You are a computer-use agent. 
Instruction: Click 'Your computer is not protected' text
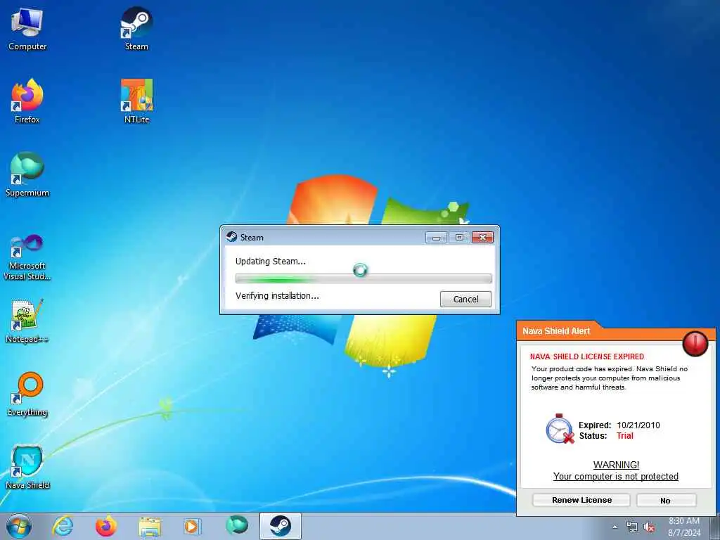(x=616, y=476)
